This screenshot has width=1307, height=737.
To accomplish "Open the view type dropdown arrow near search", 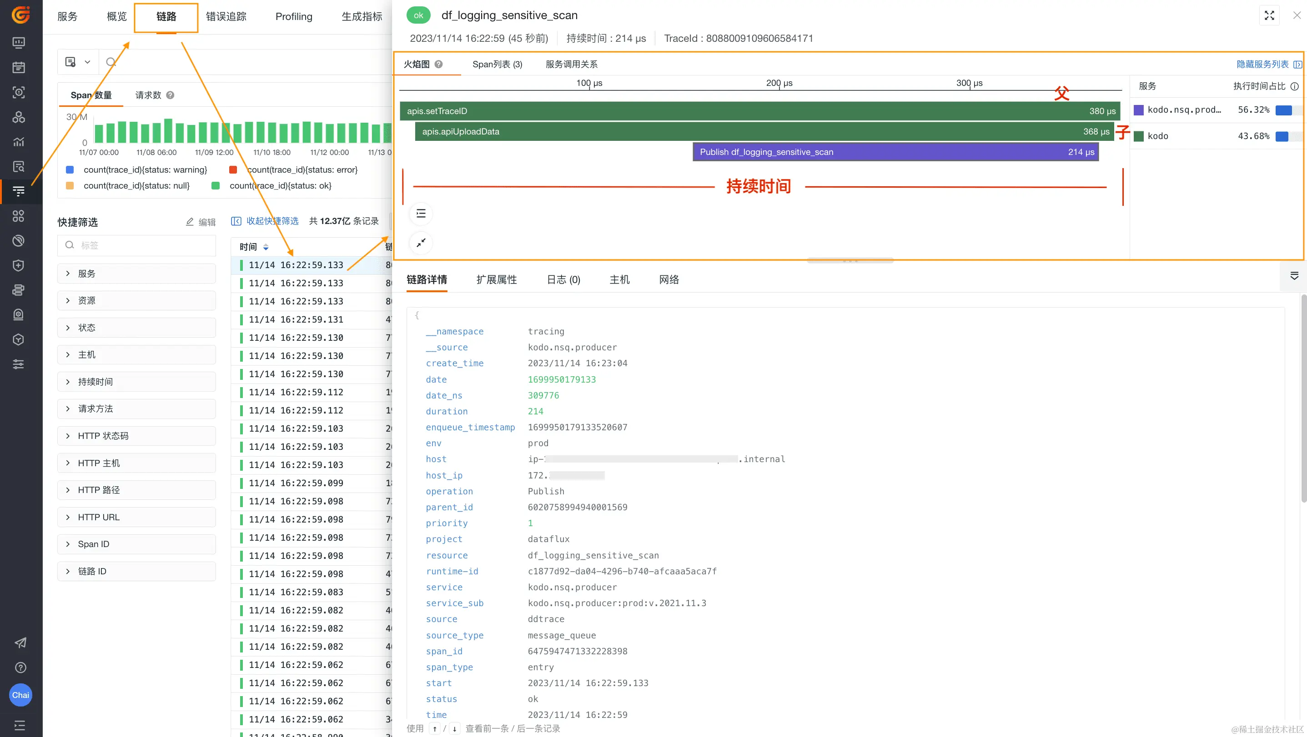I will point(87,62).
